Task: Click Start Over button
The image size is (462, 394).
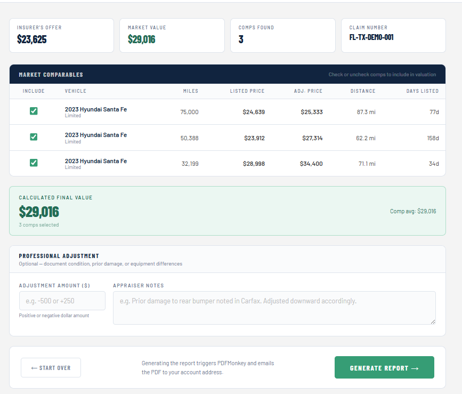Action: click(x=51, y=368)
